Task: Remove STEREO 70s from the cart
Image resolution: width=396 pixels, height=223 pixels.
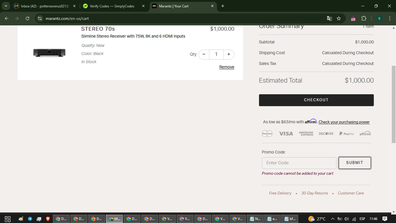Action: [x=227, y=67]
